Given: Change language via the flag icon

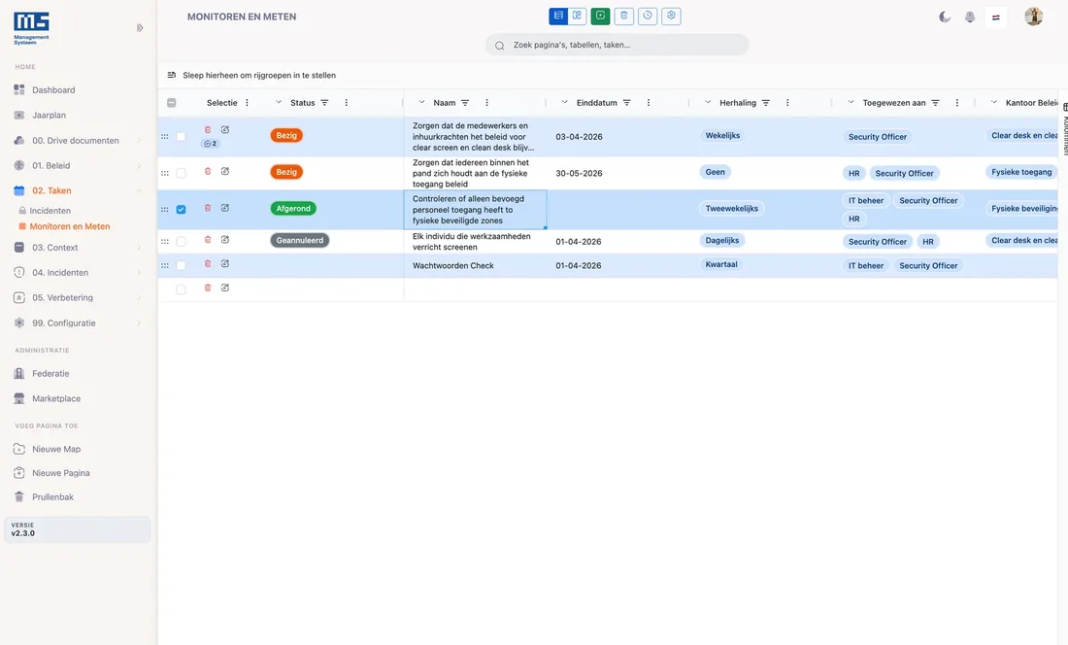Looking at the screenshot, I should point(996,17).
